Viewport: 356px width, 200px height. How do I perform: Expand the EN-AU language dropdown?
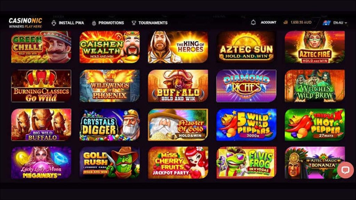(x=340, y=23)
